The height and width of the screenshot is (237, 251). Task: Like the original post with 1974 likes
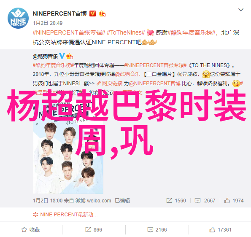[x=234, y=200]
